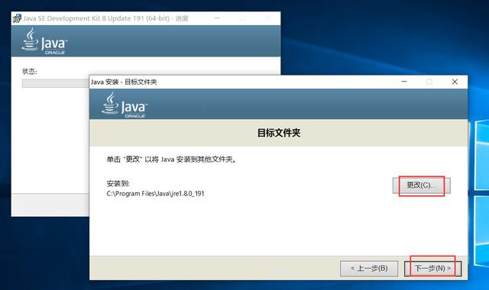Viewport: 489px width, 290px height.
Task: Click the 目标文件夹 heading
Action: pos(278,133)
